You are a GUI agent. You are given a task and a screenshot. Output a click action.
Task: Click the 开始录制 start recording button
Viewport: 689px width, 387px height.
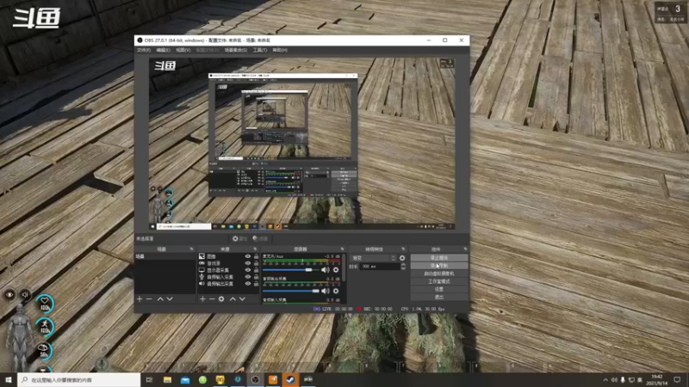click(439, 266)
